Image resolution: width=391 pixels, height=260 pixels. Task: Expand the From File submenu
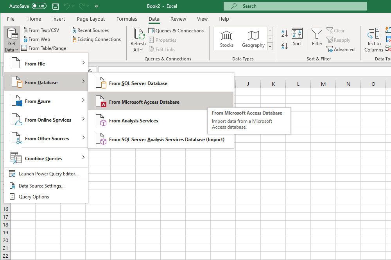tap(46, 64)
